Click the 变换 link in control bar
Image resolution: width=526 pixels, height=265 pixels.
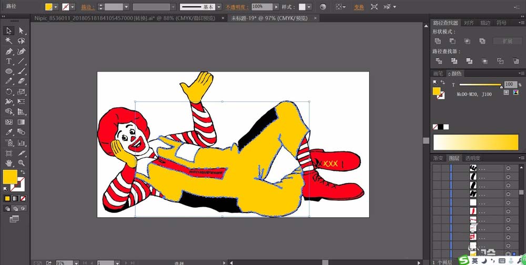[359, 7]
